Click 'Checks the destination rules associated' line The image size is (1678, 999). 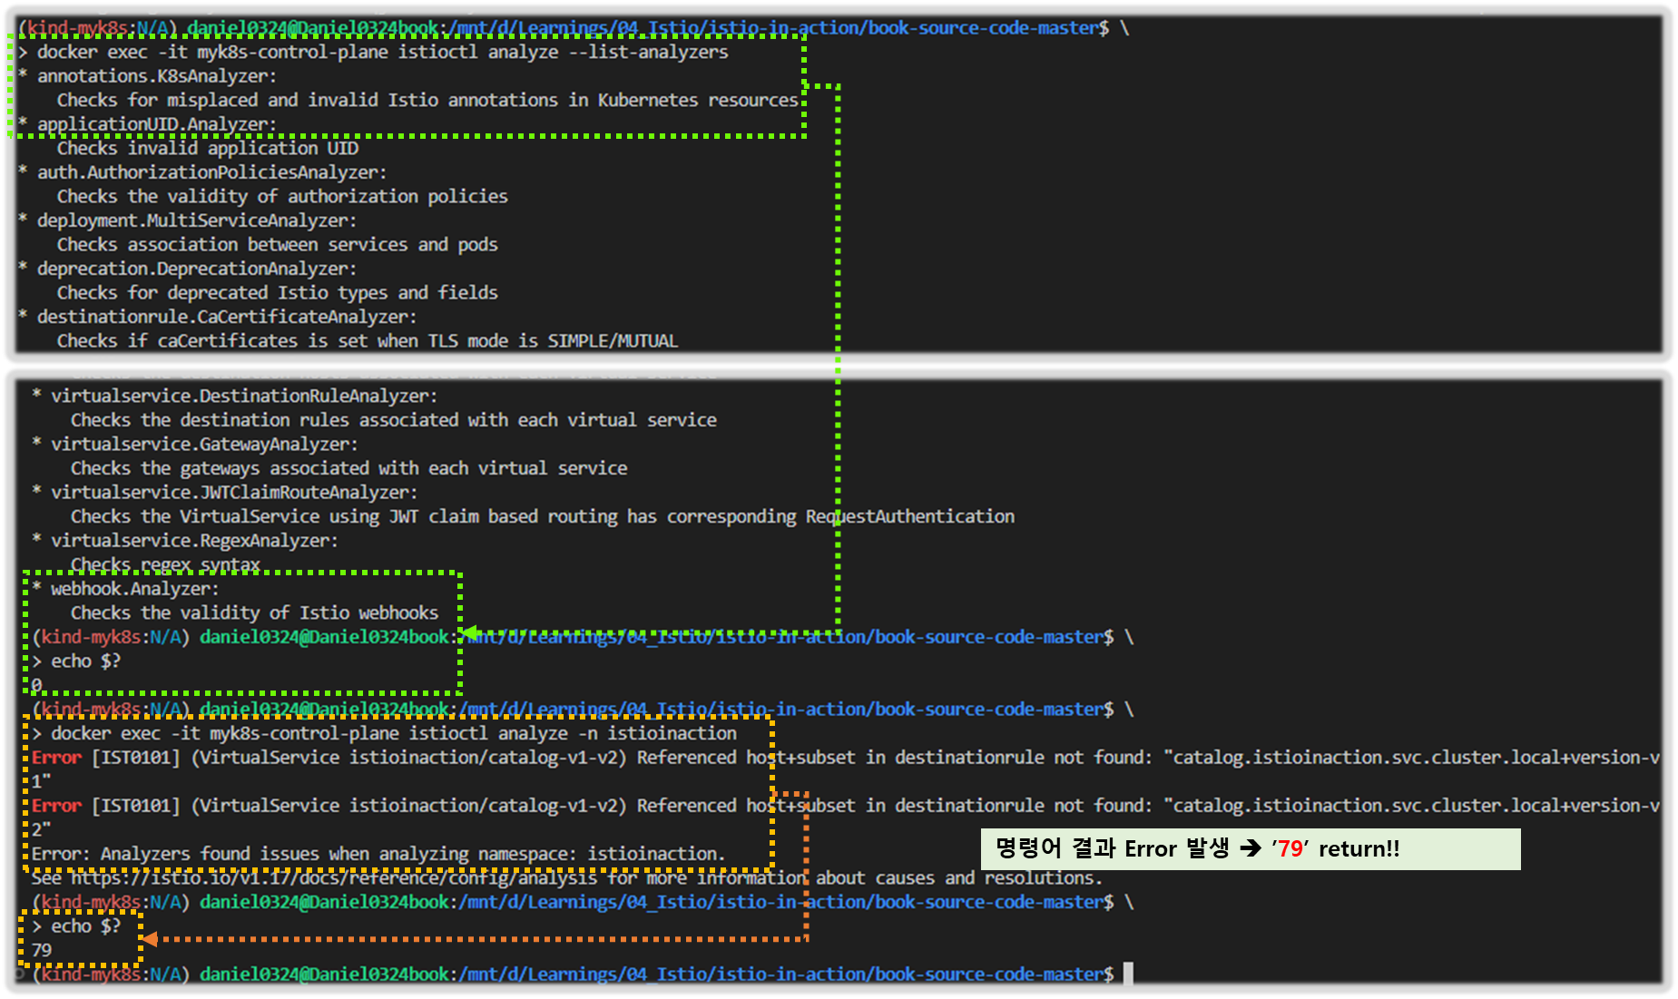pyautogui.click(x=394, y=420)
